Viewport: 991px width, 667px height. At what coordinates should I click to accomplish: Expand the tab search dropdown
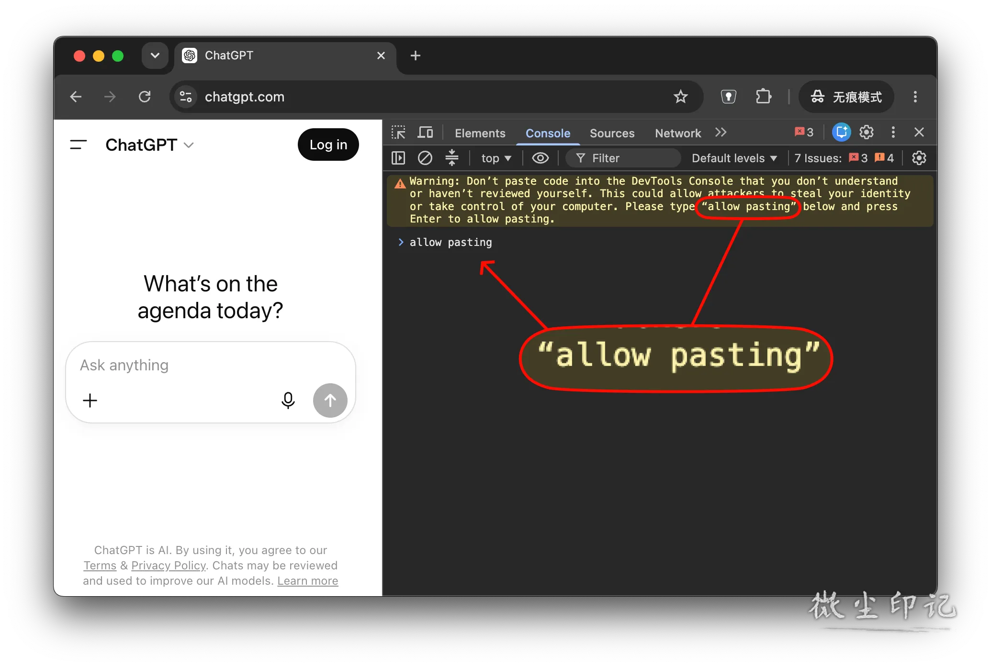click(155, 56)
